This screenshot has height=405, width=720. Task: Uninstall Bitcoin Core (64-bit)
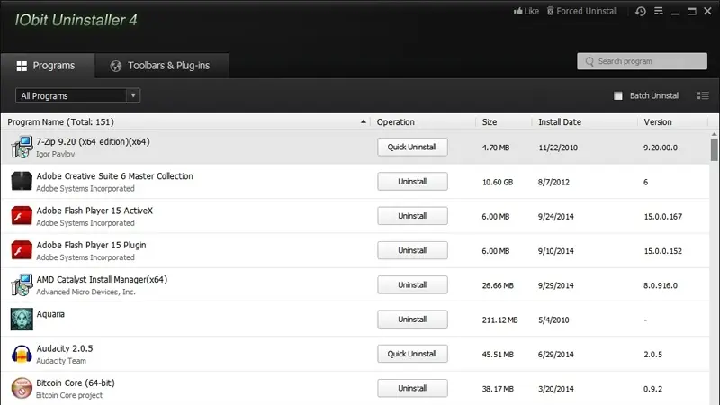coord(412,388)
